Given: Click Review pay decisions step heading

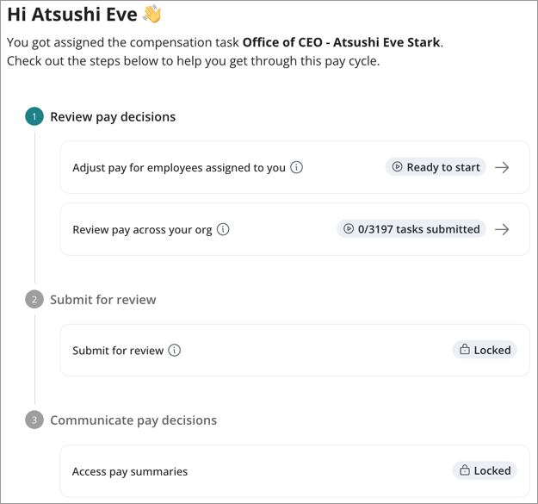Looking at the screenshot, I should coord(113,117).
